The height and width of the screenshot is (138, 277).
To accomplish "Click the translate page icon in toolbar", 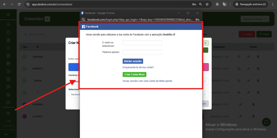I will (x=225, y=4).
